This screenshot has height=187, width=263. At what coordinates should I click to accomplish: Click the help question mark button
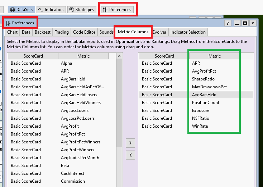click(228, 23)
